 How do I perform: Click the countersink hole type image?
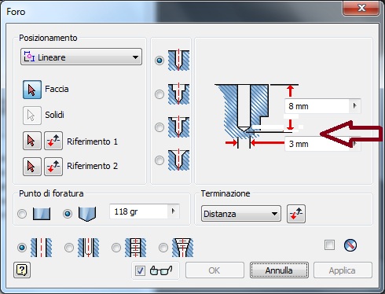click(x=178, y=160)
